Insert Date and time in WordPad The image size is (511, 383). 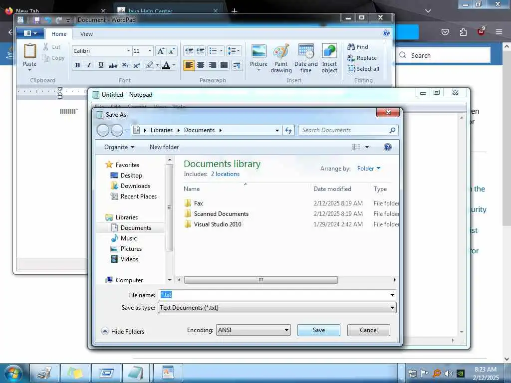(306, 58)
